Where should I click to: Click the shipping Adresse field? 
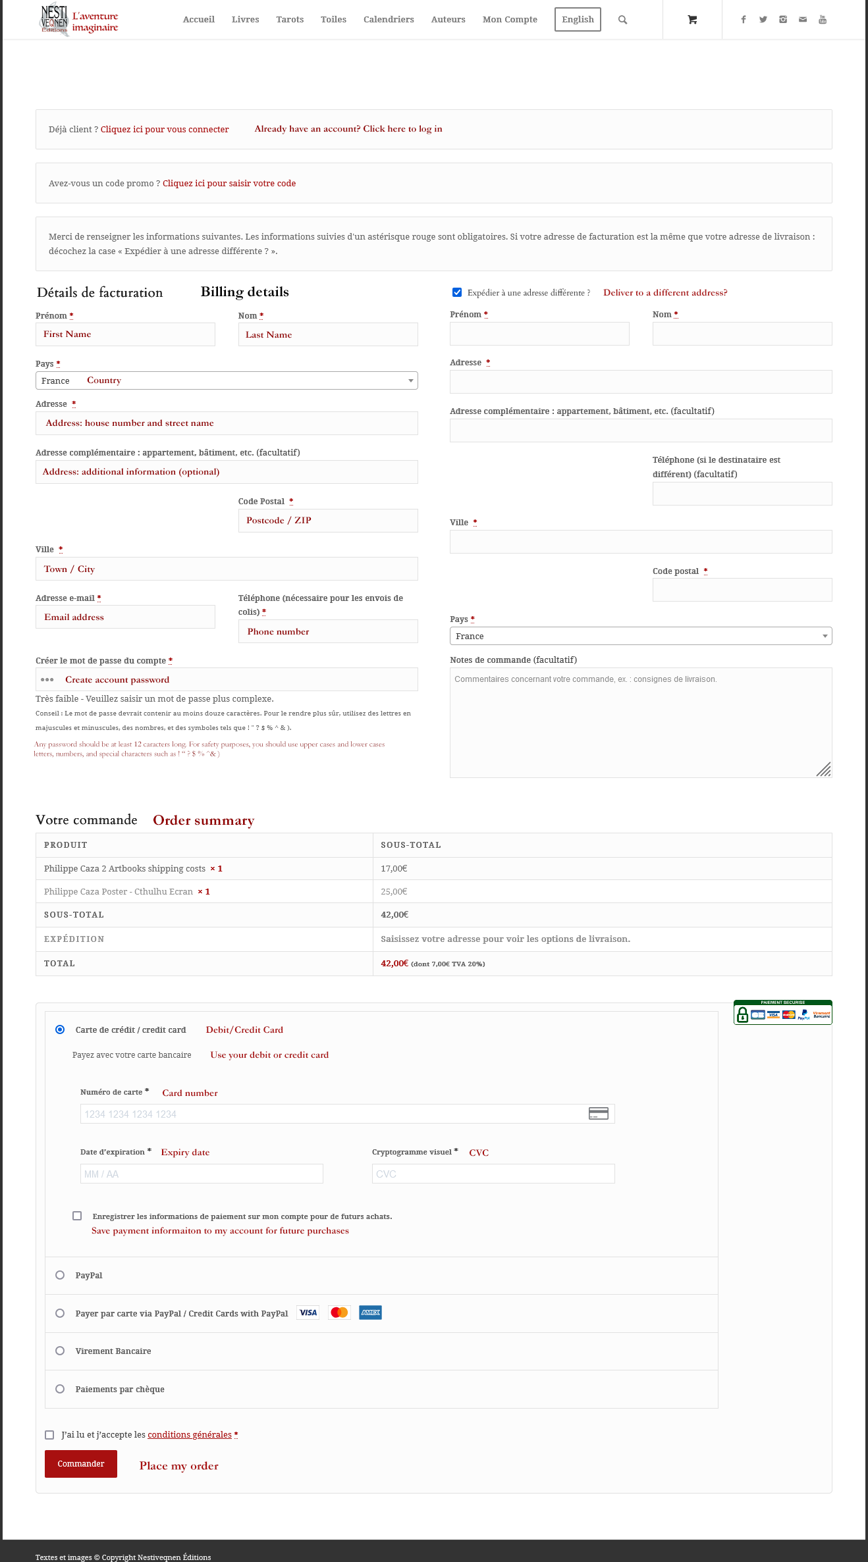click(x=641, y=382)
